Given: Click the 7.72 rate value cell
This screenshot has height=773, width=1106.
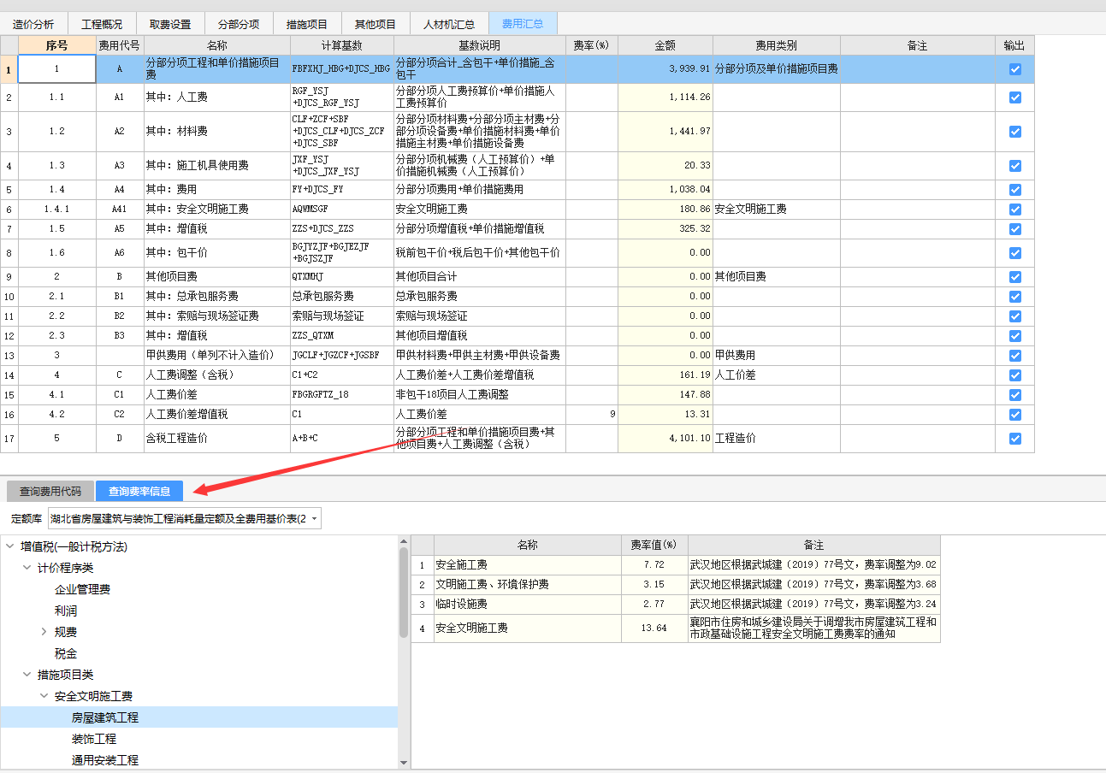Looking at the screenshot, I should click(x=654, y=565).
